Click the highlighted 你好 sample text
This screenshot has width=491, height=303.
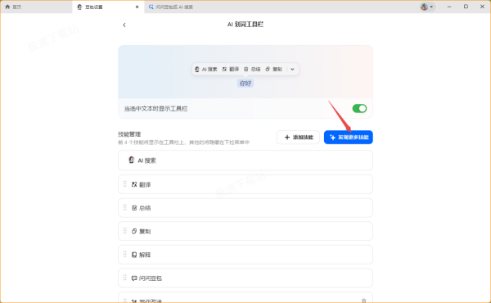tap(245, 84)
